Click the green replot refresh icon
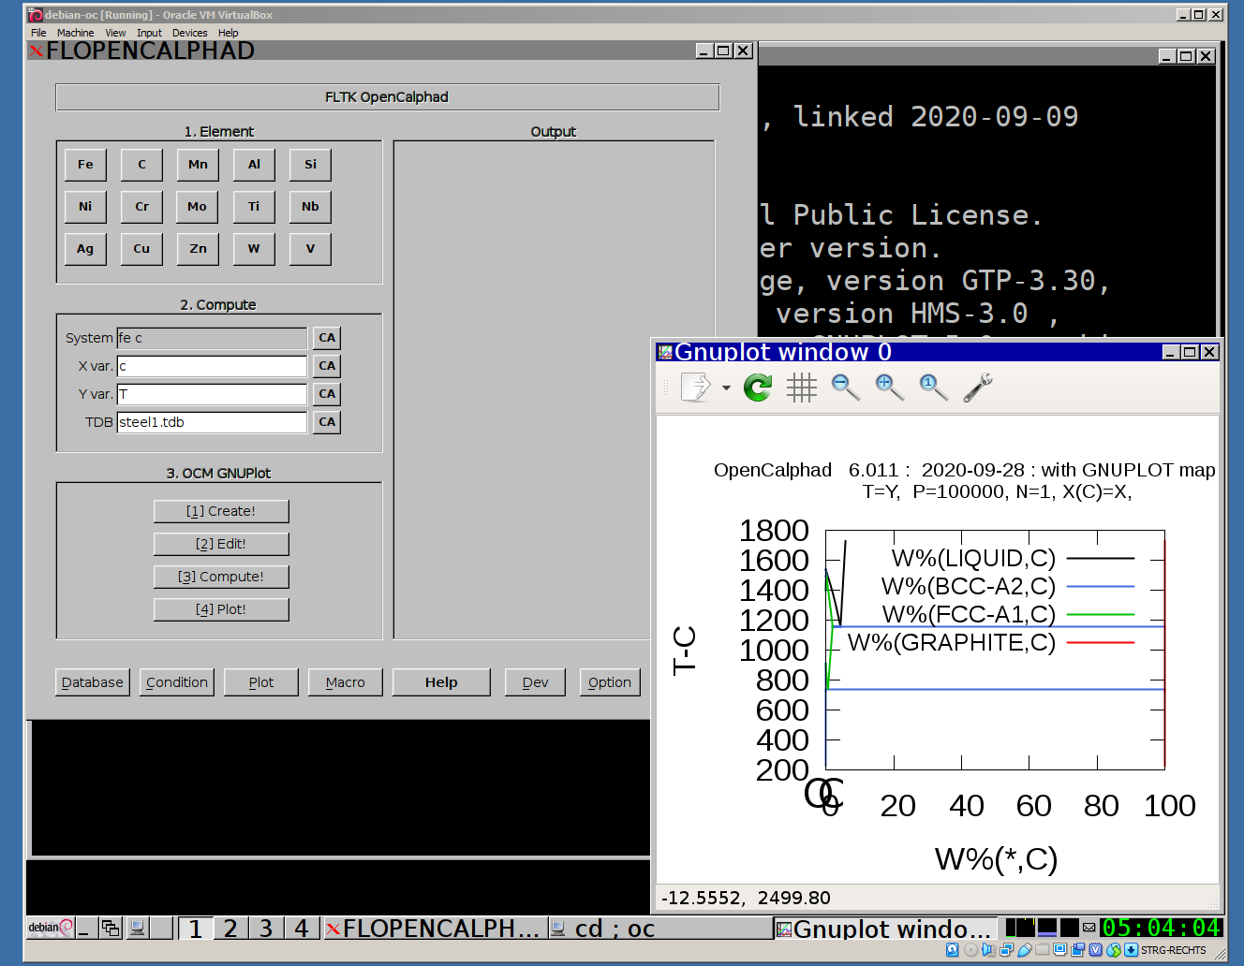 click(758, 387)
